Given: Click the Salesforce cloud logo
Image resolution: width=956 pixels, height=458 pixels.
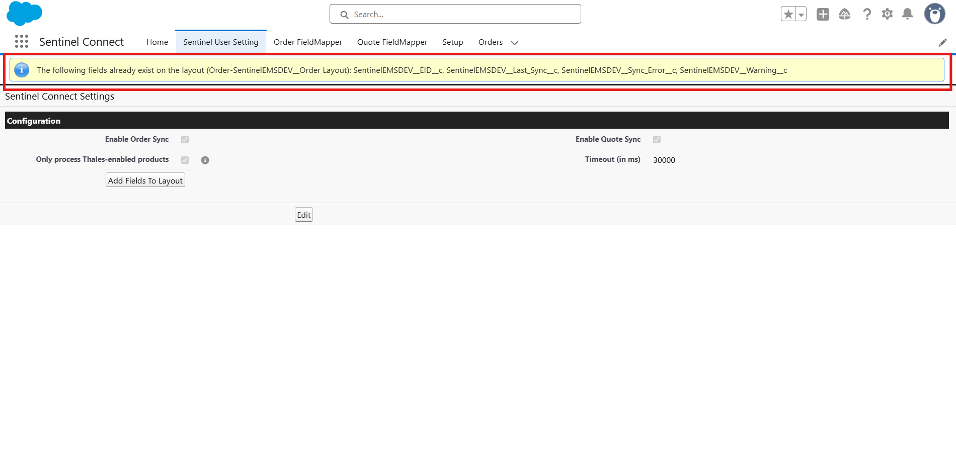Looking at the screenshot, I should pyautogui.click(x=24, y=14).
